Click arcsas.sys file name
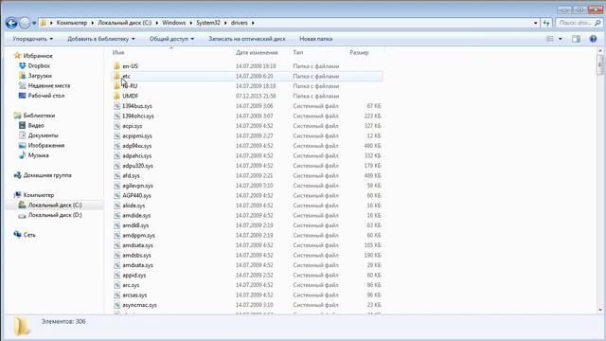 (134, 295)
